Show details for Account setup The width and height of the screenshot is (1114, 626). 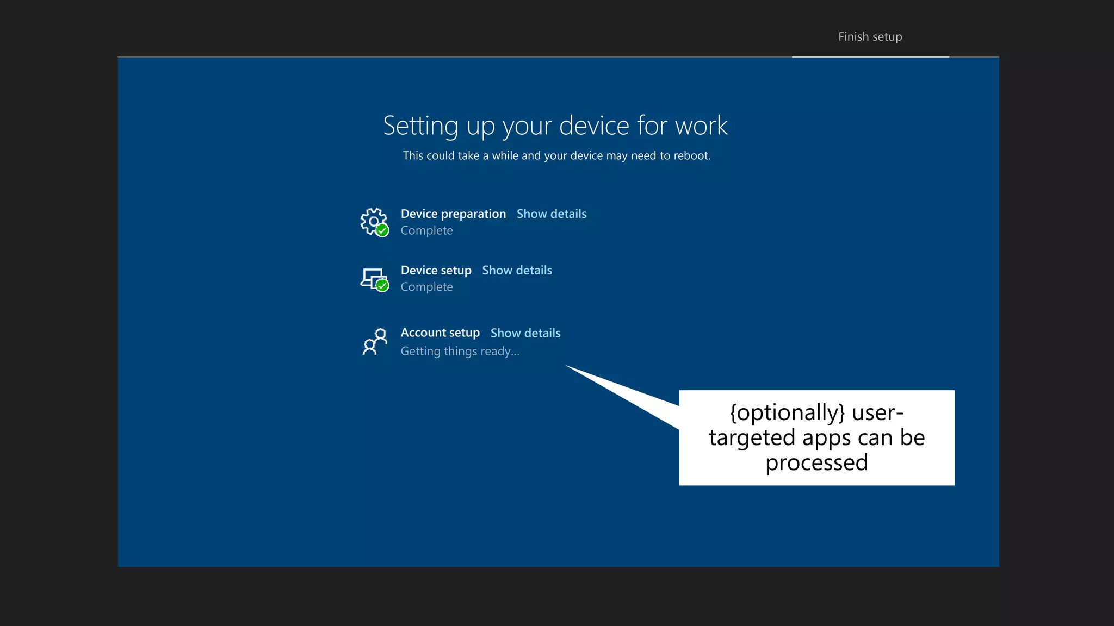click(525, 333)
